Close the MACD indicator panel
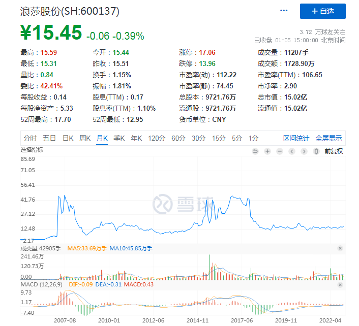This screenshot has height=326, width=359. pos(340,285)
